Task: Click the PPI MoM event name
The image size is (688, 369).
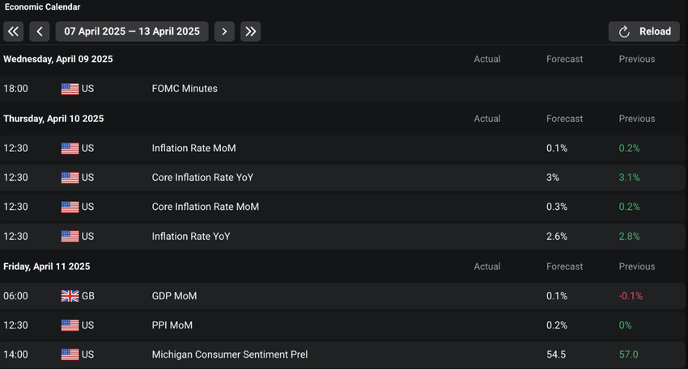Action: [x=172, y=325]
